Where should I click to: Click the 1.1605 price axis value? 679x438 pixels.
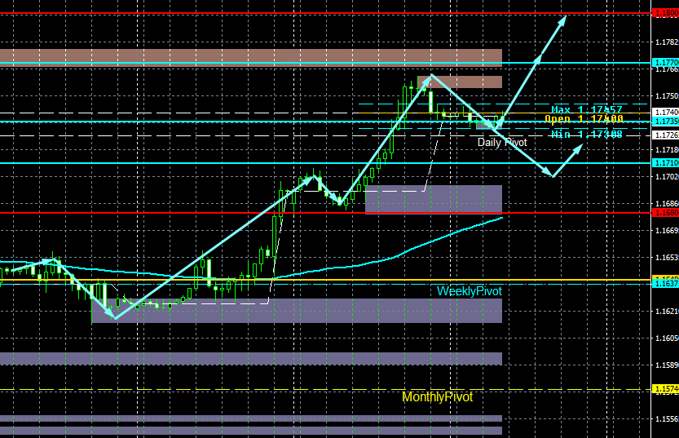pos(667,338)
